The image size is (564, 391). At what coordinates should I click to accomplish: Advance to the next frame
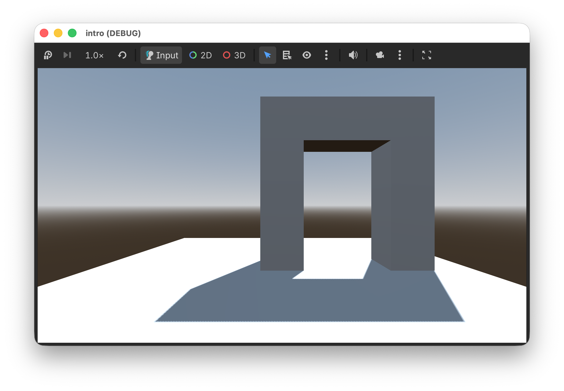[67, 55]
